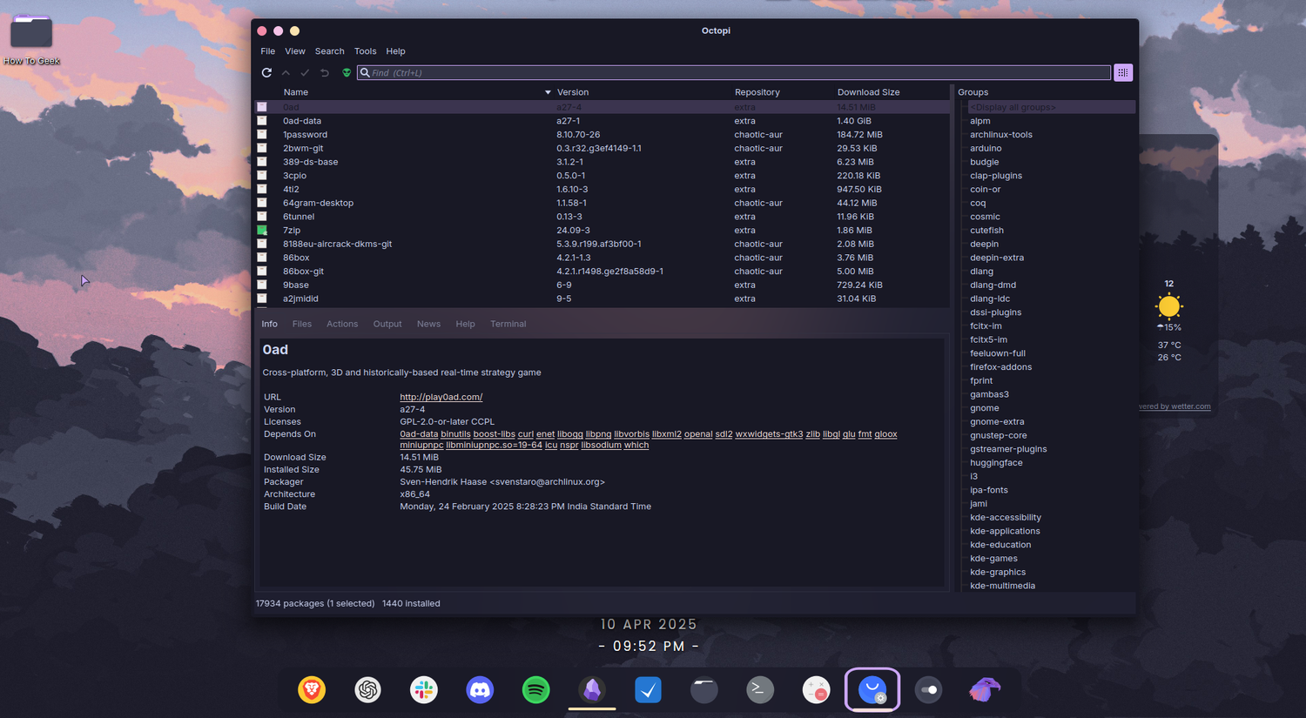
Task: Open Brave browser from the dock
Action: tap(312, 690)
